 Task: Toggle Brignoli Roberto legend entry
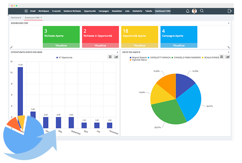point(138,57)
